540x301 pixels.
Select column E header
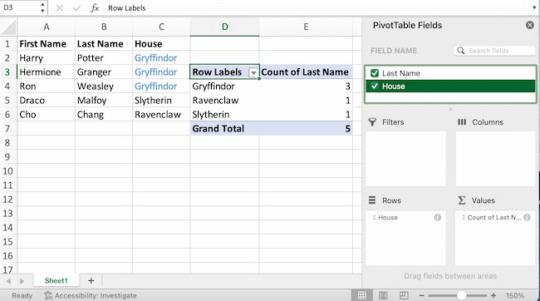[306, 27]
